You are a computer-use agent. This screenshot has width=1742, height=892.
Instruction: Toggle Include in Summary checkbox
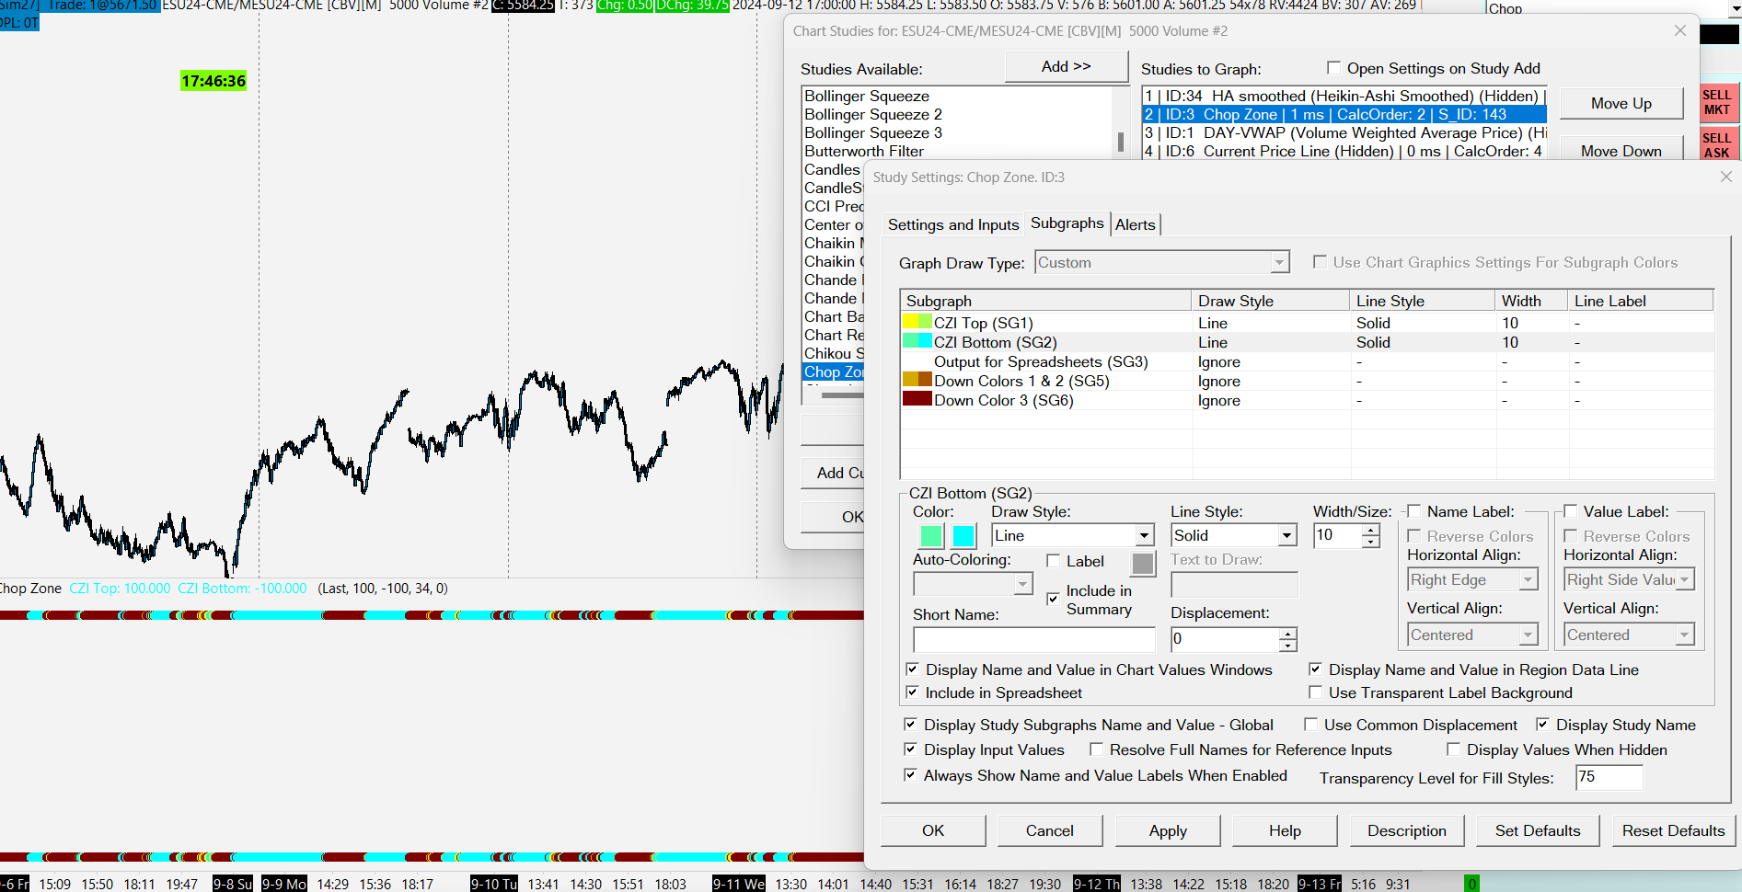tap(1054, 599)
